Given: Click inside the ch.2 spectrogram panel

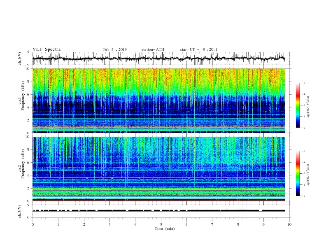Looking at the screenshot, I should (159, 169).
